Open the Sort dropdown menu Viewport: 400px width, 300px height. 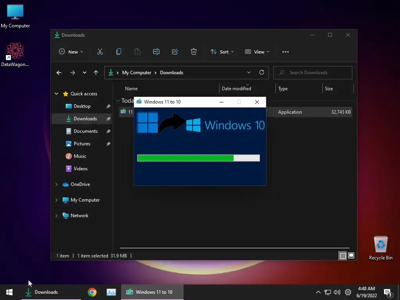point(222,52)
